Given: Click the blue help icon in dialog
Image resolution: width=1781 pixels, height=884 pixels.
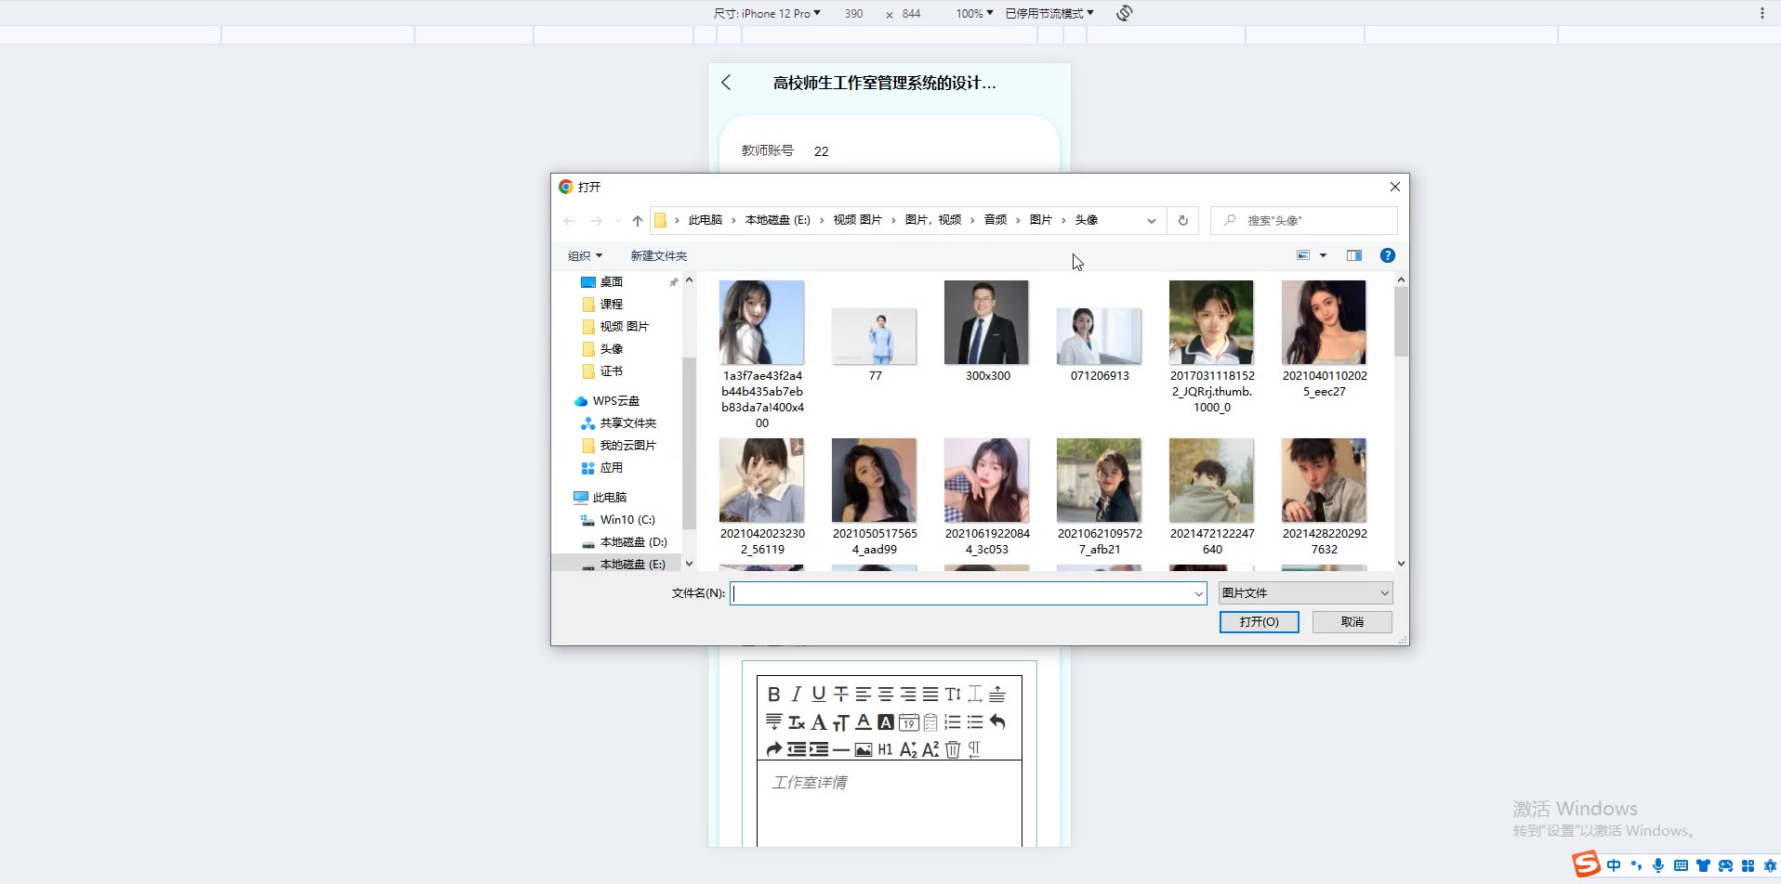Looking at the screenshot, I should point(1387,255).
